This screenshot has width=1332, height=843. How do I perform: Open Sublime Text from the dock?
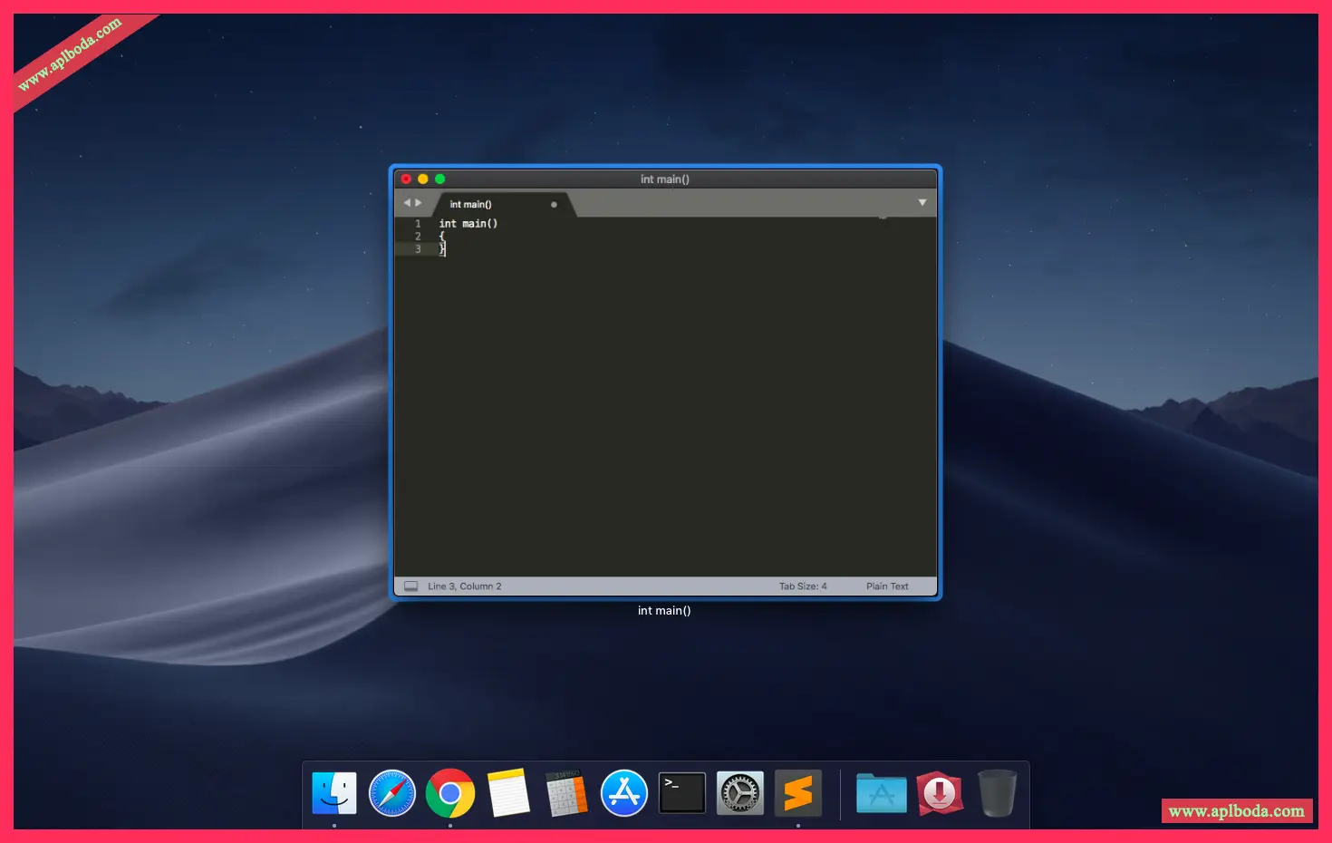(x=797, y=794)
